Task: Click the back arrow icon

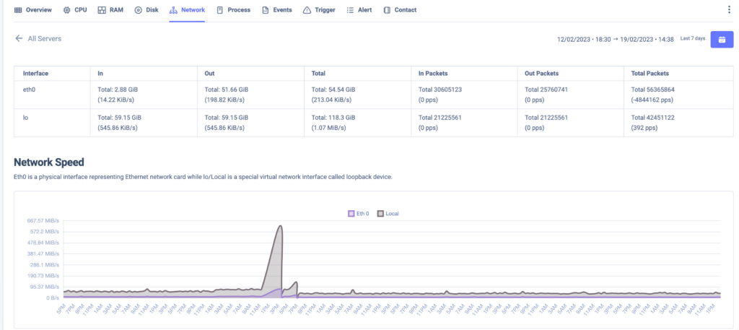Action: [19, 39]
